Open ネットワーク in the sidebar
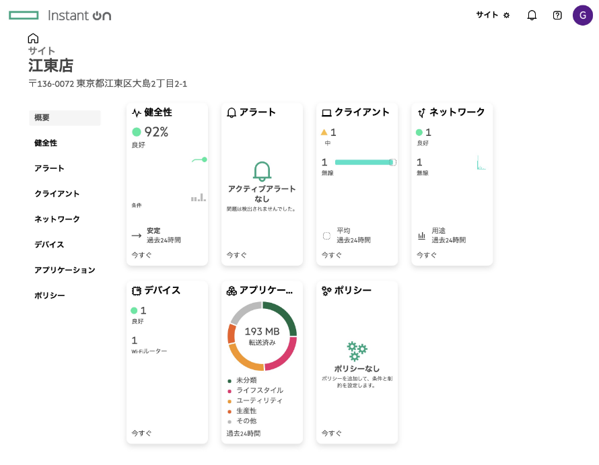 57,219
